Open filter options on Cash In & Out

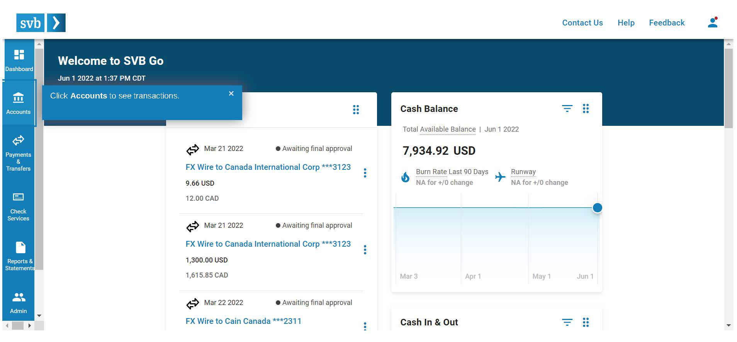pos(567,322)
